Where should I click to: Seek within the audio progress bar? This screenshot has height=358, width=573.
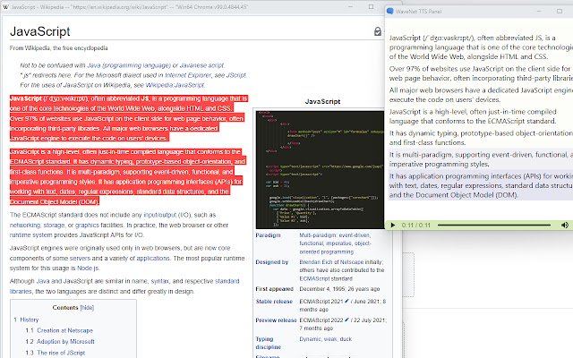point(492,224)
